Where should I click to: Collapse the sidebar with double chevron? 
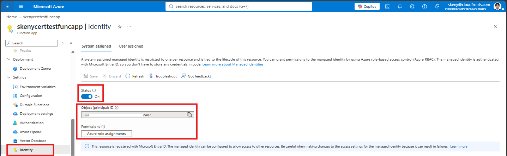point(71,43)
